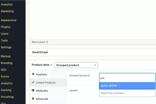Click the Inventory tag icon
The image size is (156, 104).
(x=33, y=74)
